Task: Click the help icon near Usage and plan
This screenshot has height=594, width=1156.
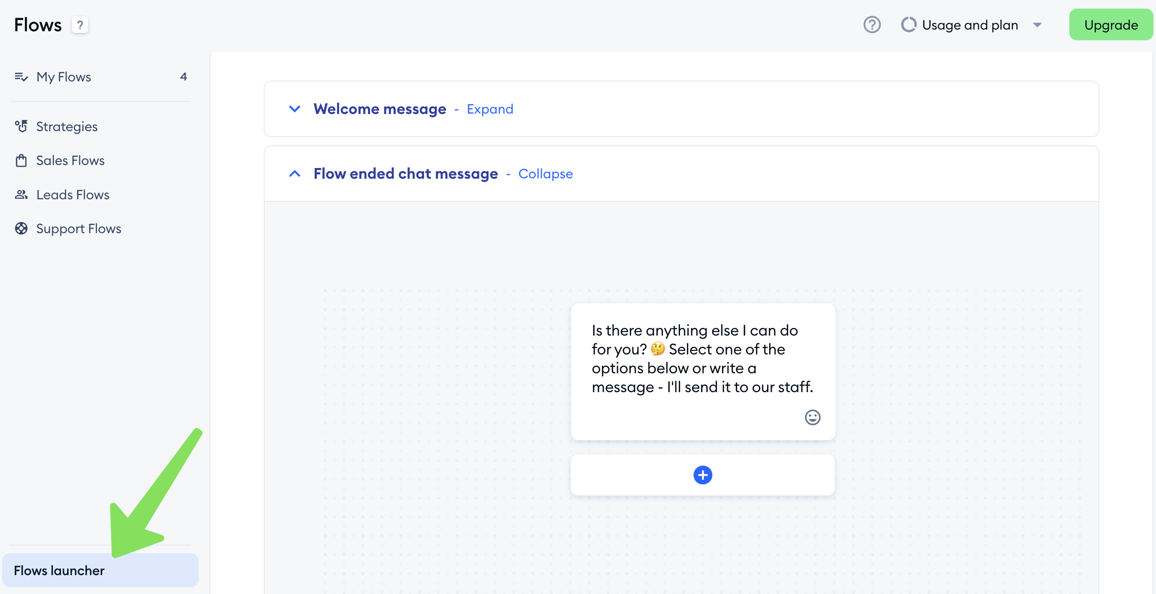Action: [x=873, y=25]
